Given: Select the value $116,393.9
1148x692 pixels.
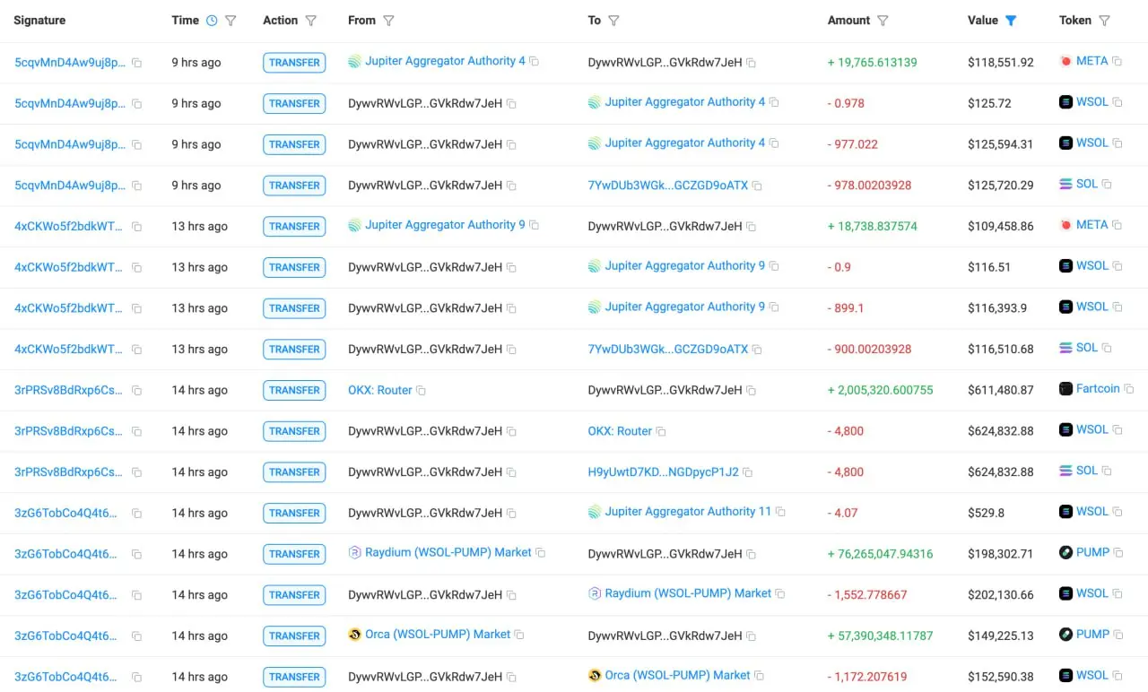Looking at the screenshot, I should click(997, 308).
